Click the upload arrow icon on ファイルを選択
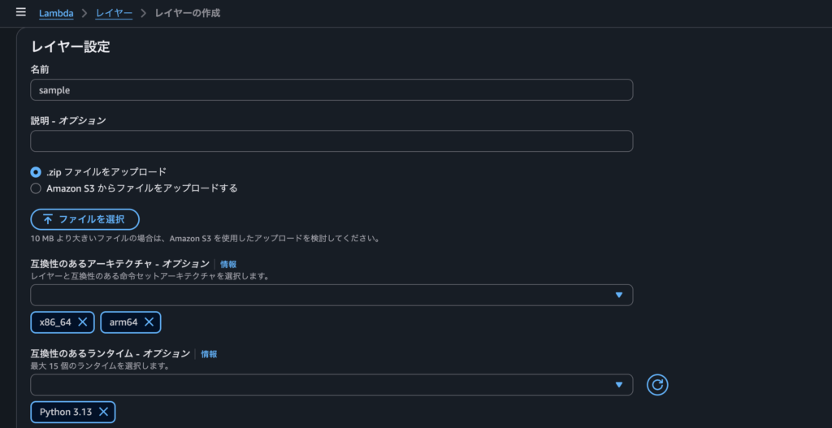This screenshot has width=832, height=428. [48, 219]
